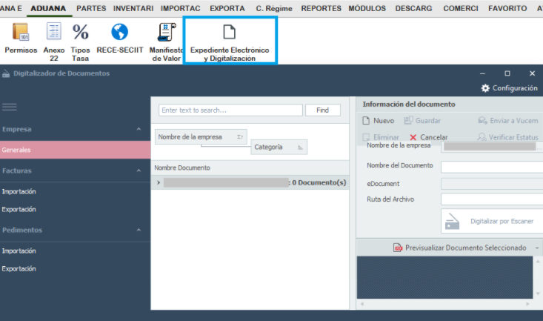Start Digitalizar por Escaner scanner button

click(492, 221)
